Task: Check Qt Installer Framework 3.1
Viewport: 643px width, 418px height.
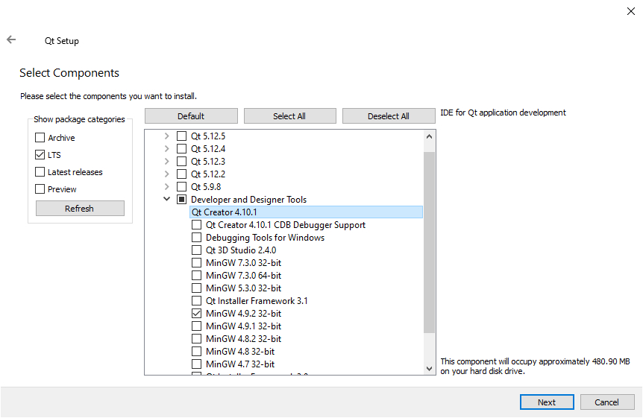Action: tap(196, 301)
